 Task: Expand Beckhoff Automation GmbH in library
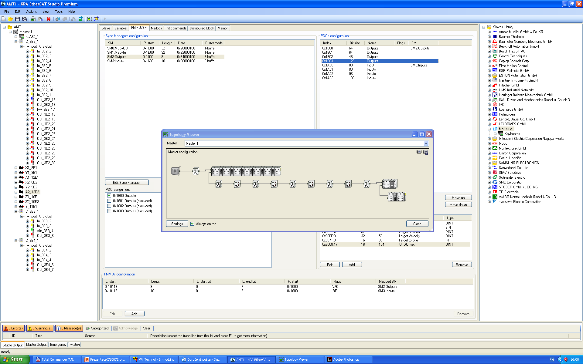tap(489, 46)
